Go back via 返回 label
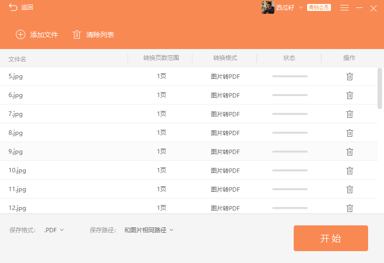The width and height of the screenshot is (384, 263). pyautogui.click(x=27, y=7)
